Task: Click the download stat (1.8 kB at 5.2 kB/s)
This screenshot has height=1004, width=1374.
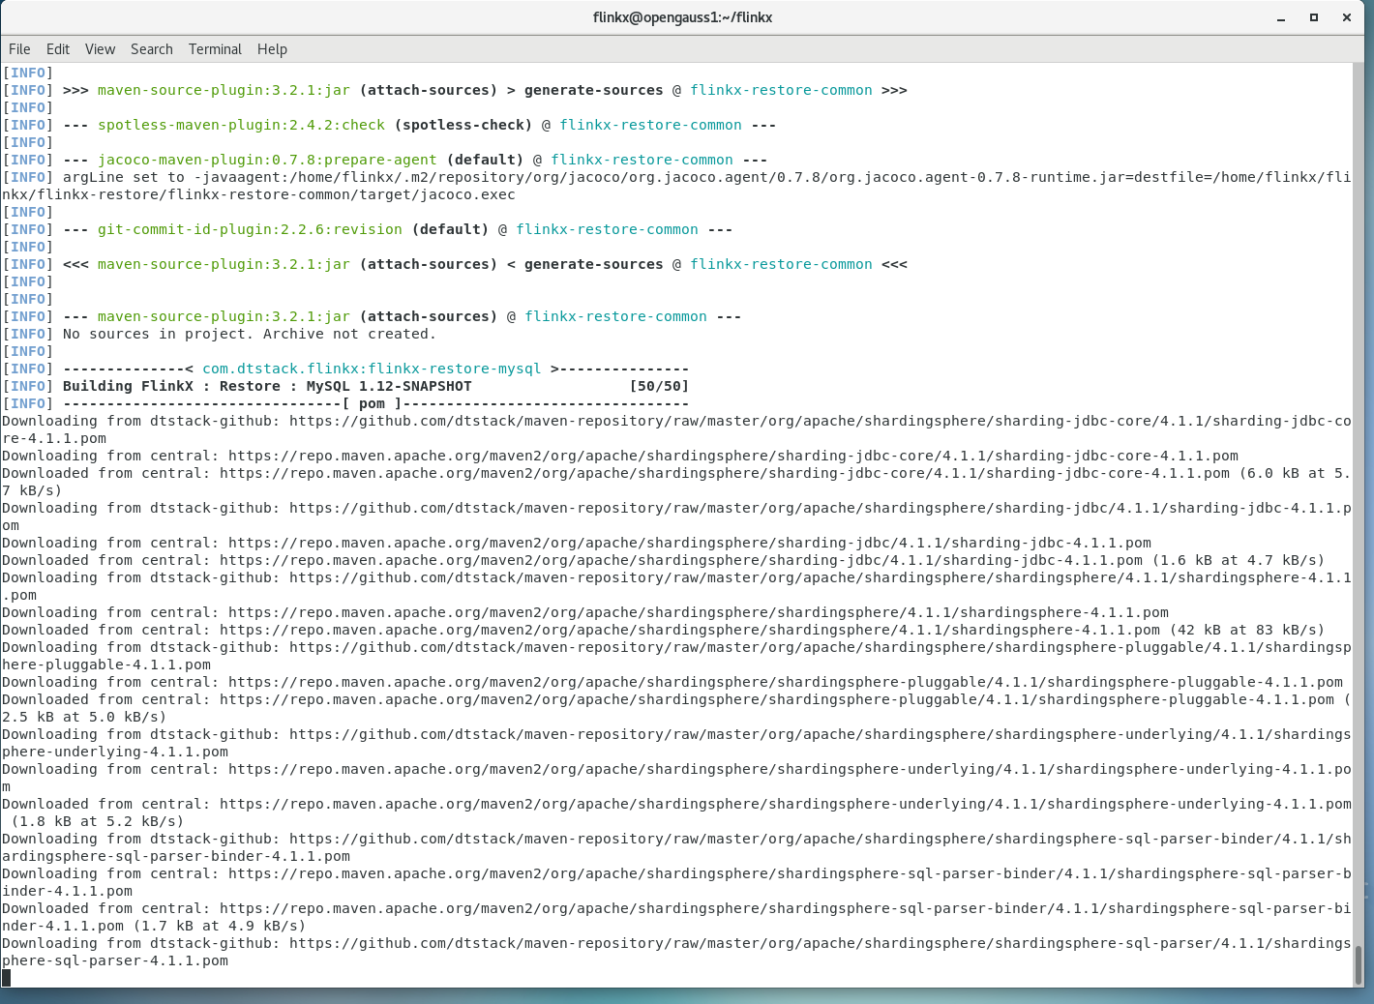Action: pos(97,821)
